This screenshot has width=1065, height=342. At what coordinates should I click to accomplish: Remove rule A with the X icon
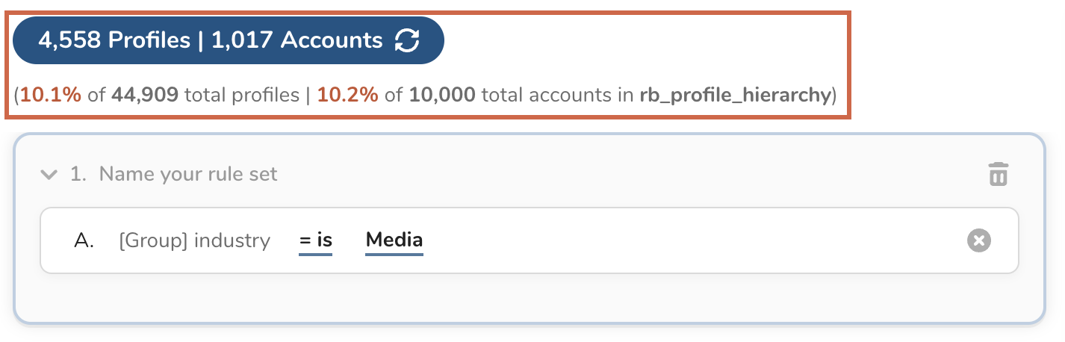979,240
